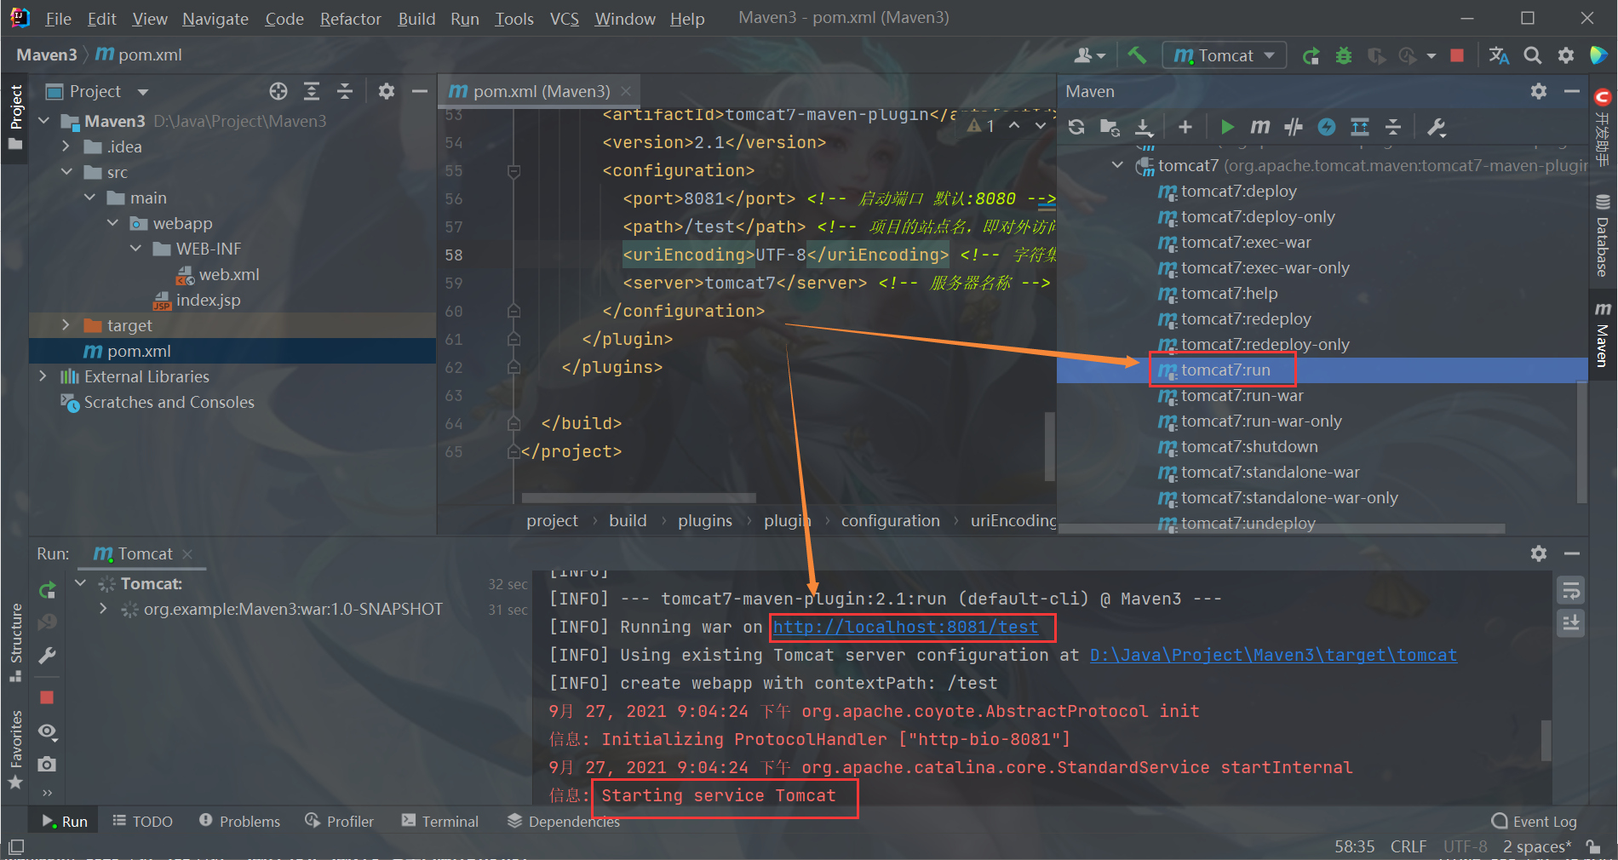
Task: Click the editor horizontal scrollbar
Action: 638,497
